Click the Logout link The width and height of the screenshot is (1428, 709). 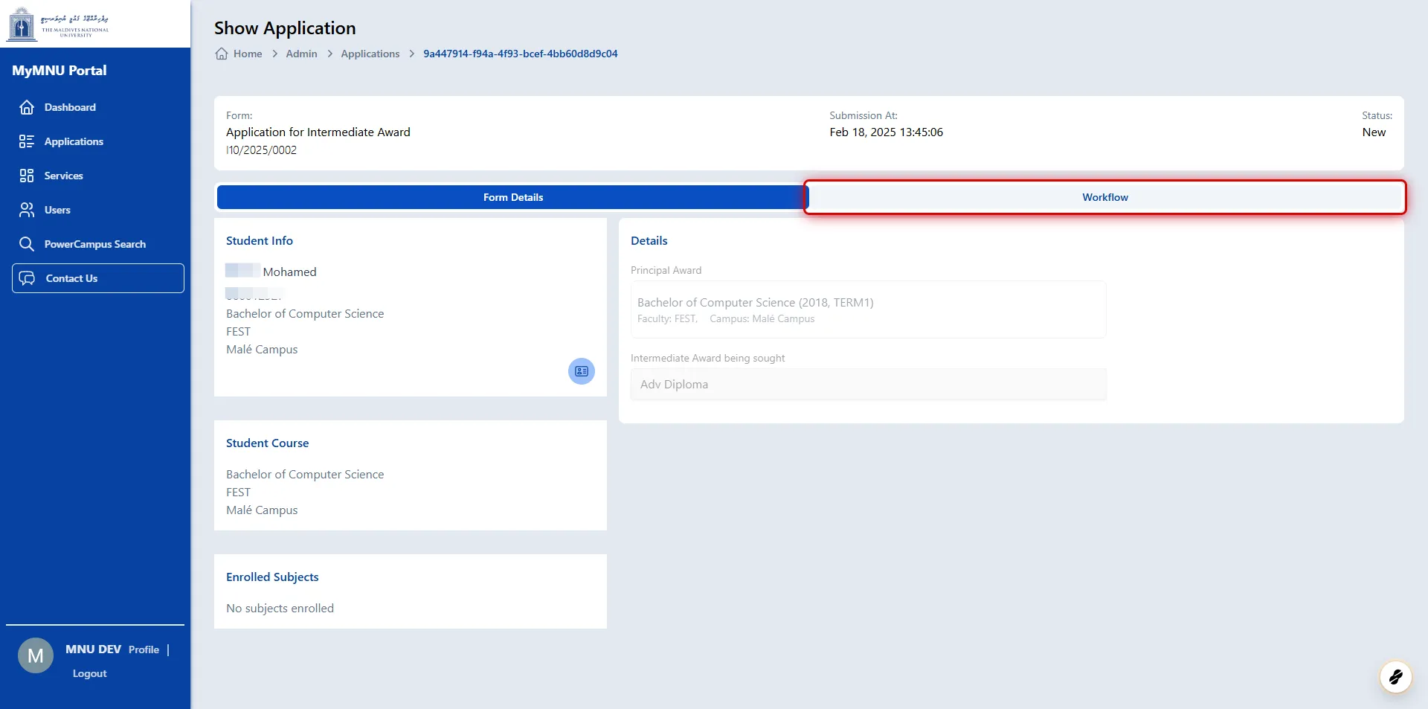90,673
